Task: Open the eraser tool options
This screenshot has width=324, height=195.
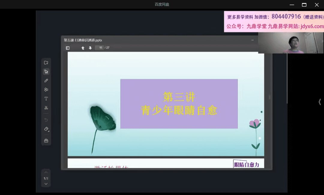Action: (x=46, y=129)
